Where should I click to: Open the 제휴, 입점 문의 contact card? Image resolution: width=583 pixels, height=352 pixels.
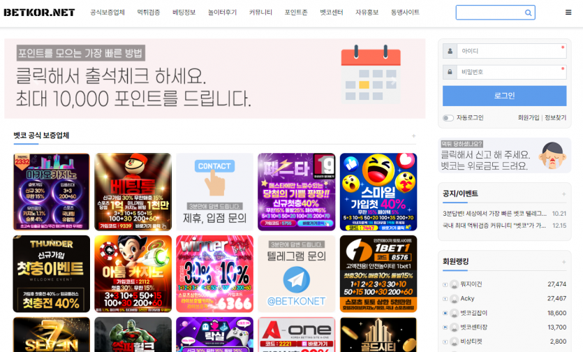click(x=214, y=191)
